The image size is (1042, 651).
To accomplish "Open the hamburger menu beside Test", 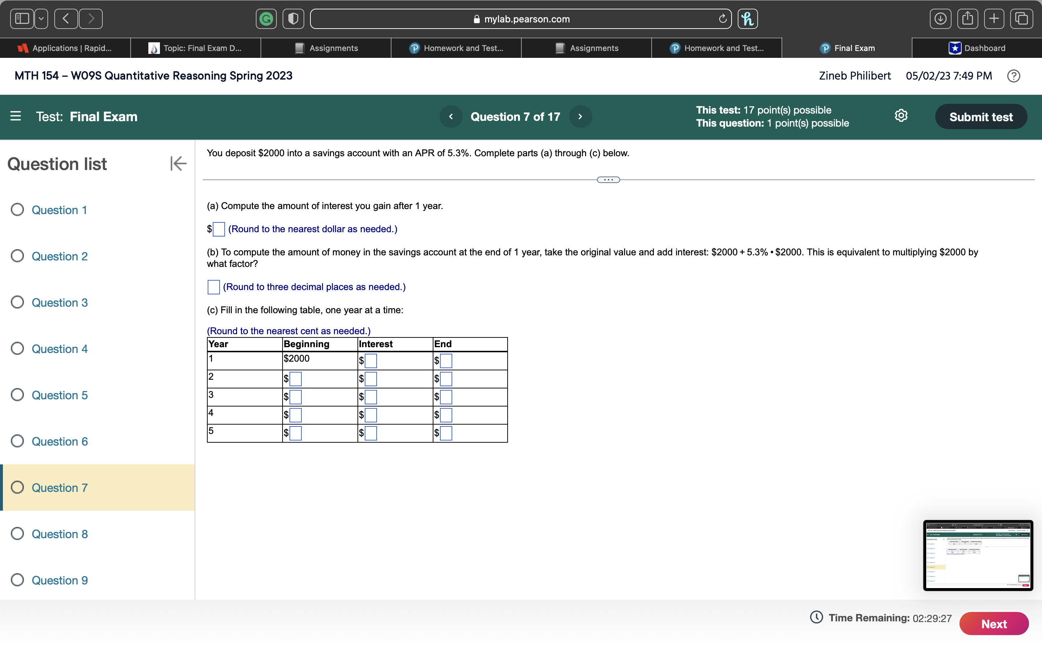I will [x=16, y=116].
